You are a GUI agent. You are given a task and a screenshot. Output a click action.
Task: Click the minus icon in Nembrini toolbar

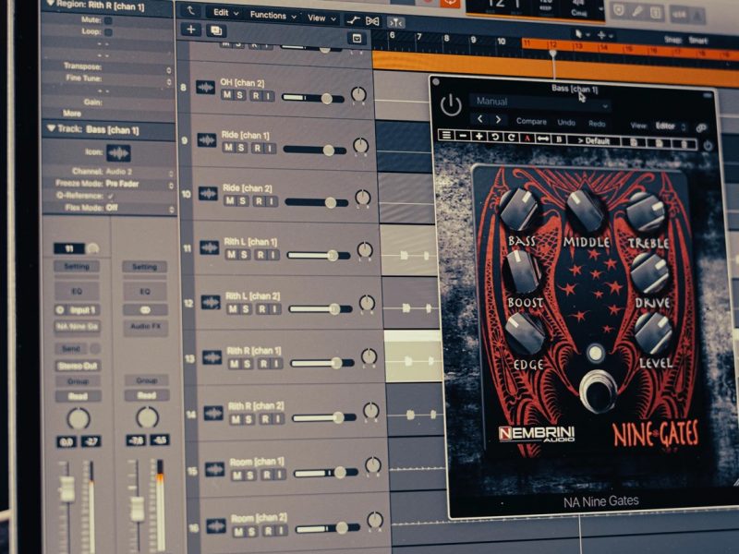(x=463, y=136)
